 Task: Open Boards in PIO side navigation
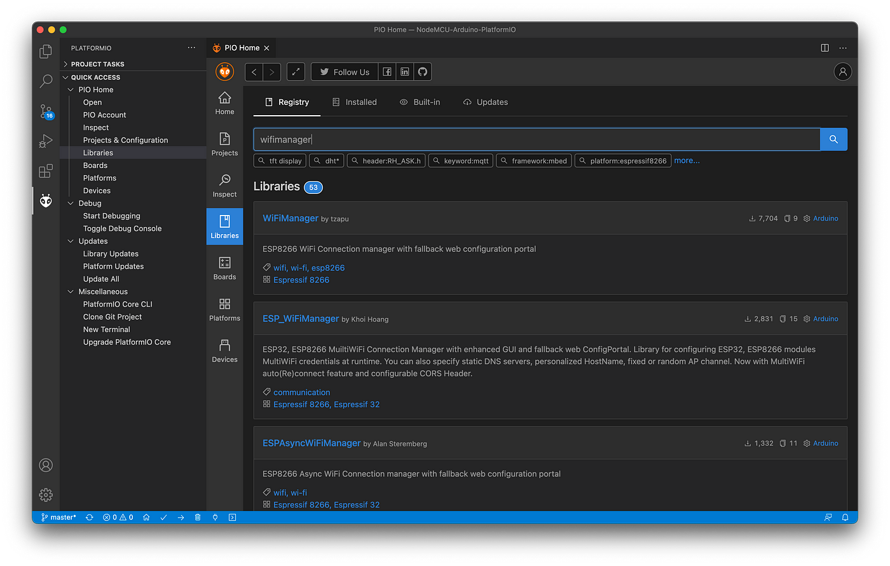coord(224,268)
